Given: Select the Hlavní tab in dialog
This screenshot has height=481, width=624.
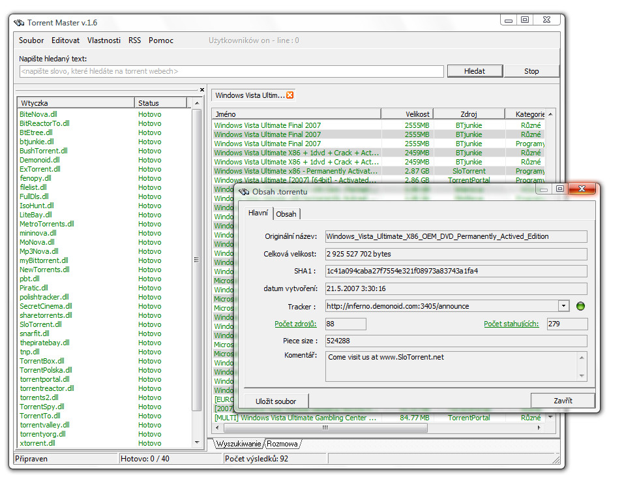Looking at the screenshot, I should point(258,213).
